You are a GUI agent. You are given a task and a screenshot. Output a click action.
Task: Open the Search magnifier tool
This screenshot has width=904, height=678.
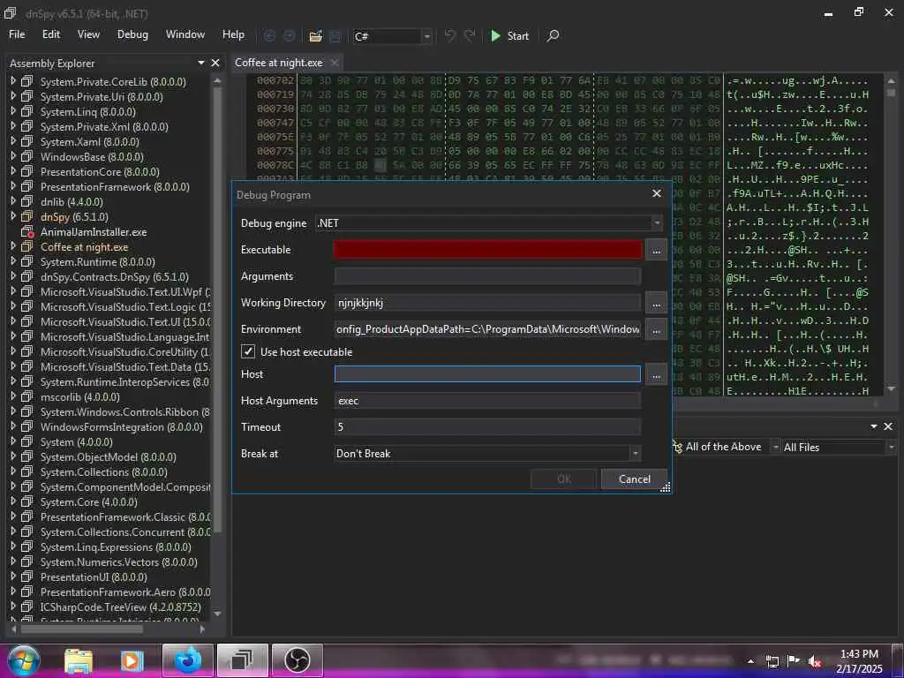[553, 35]
